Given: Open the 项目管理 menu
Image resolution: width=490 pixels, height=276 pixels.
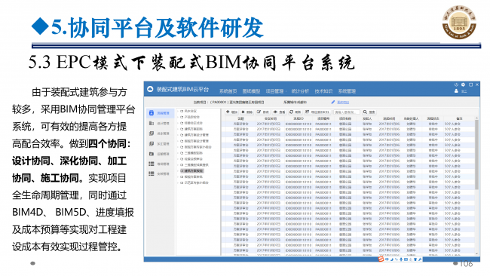Looking at the screenshot, I should [274, 91].
